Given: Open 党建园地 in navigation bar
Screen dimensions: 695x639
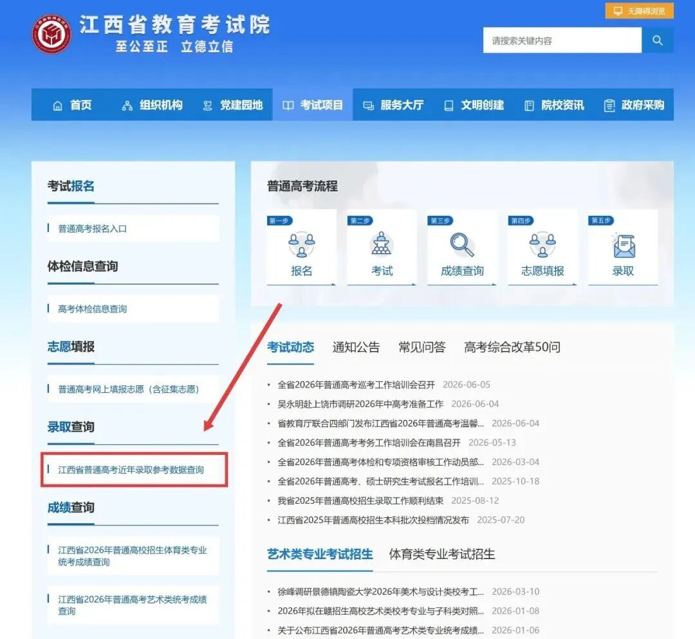Looking at the screenshot, I should (x=233, y=105).
